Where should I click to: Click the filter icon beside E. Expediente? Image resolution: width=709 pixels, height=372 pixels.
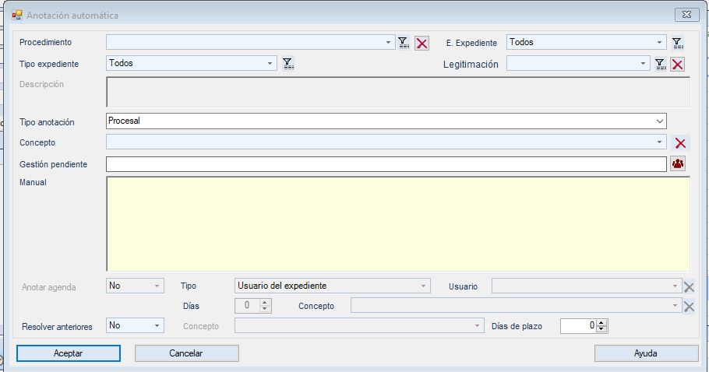pyautogui.click(x=678, y=44)
